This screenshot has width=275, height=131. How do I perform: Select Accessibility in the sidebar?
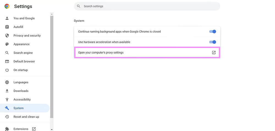(25, 99)
